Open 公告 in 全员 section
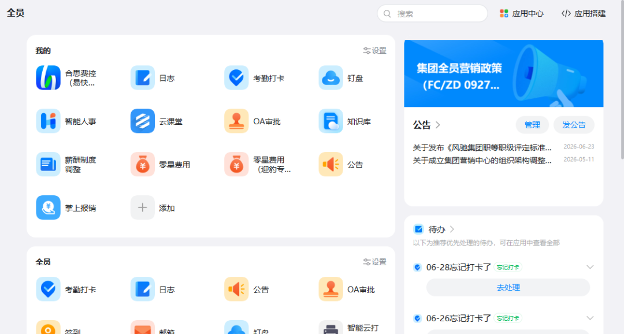This screenshot has width=624, height=334. pyautogui.click(x=236, y=290)
